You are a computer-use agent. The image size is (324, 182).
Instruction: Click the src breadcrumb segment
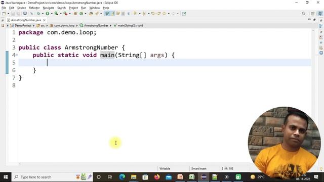point(41,26)
